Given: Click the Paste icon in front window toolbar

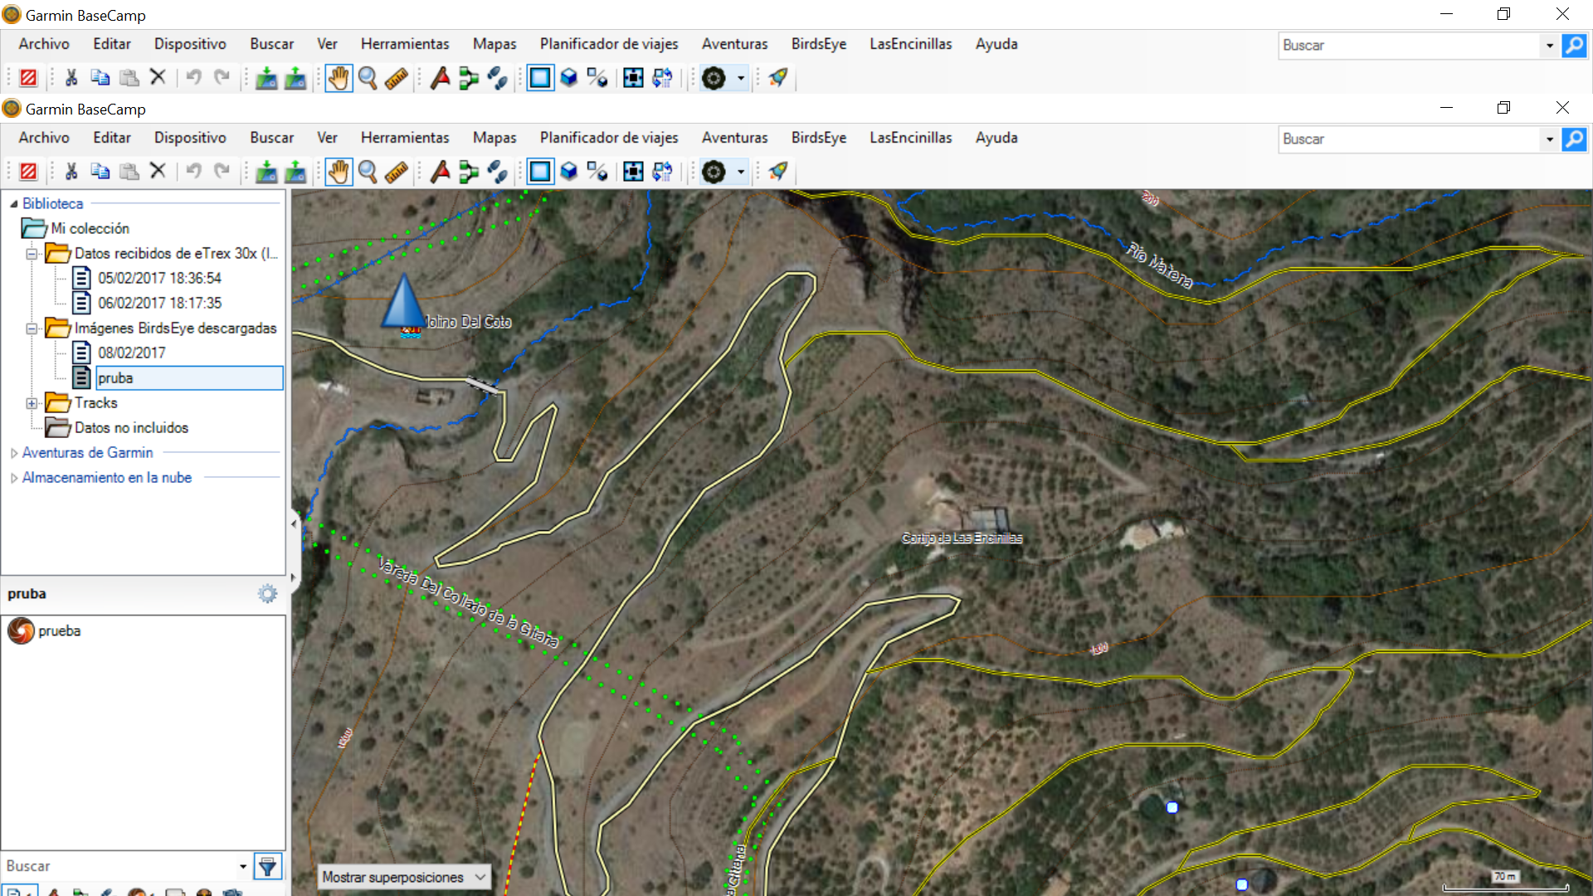Looking at the screenshot, I should click(x=129, y=172).
